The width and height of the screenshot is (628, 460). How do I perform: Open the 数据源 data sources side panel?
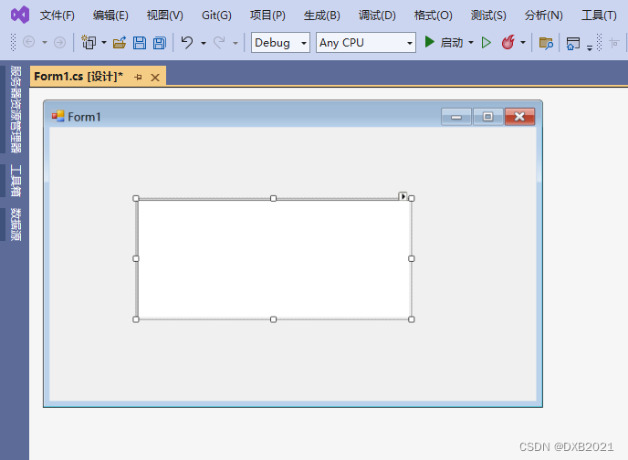coord(16,225)
